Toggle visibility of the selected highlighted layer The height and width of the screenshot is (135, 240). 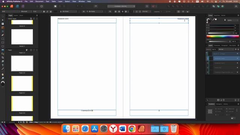237,58
